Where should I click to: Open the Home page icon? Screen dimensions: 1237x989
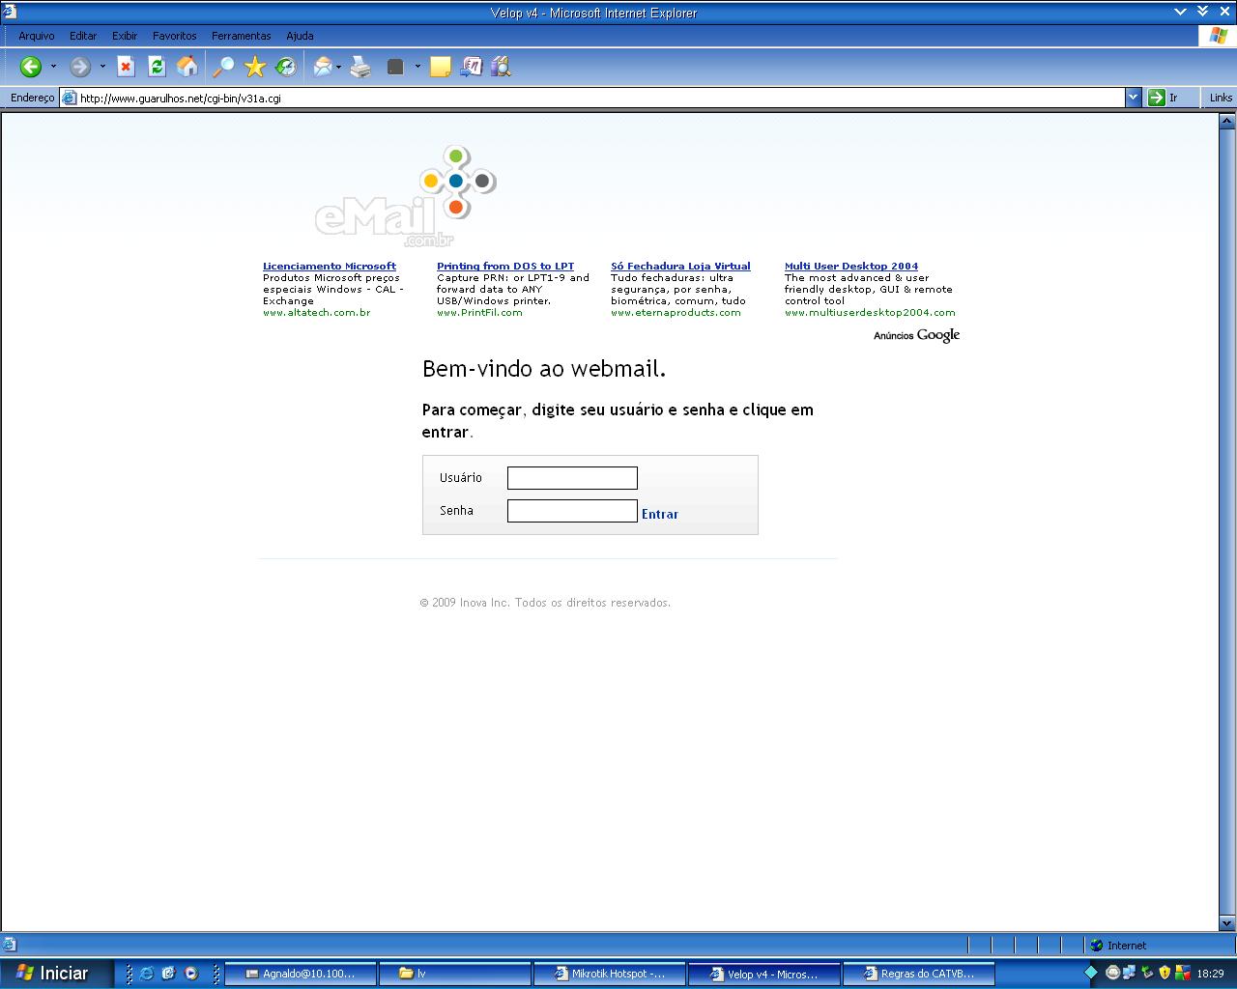187,67
